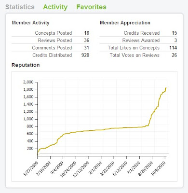Screen dimensions: 188x193
Task: Click the Reviews Awarded label
Action: click(141, 41)
